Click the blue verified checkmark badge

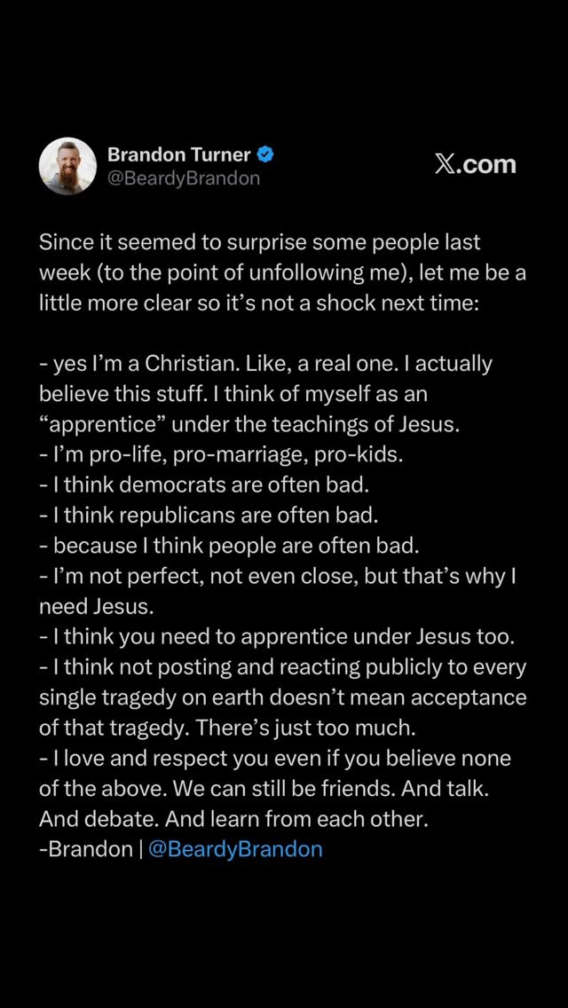[x=265, y=154]
